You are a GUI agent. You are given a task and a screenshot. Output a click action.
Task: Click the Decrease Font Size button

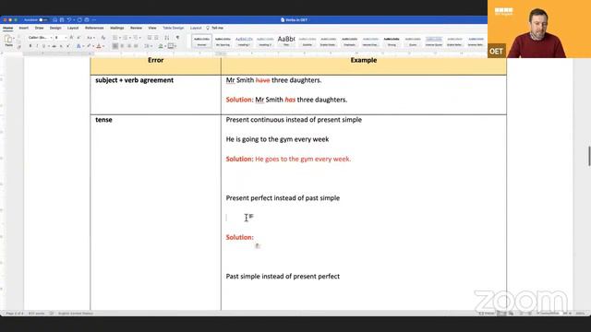(78, 37)
